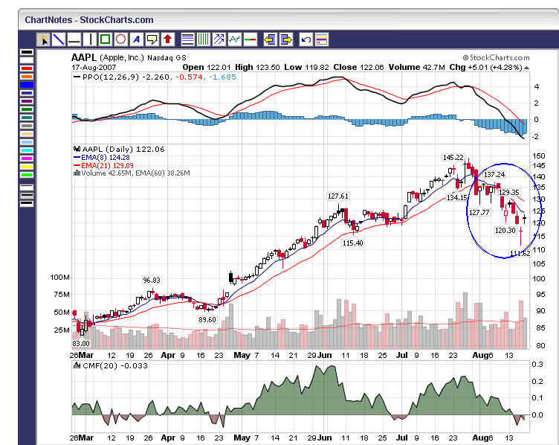Click the Volume 42.65M legend entry
Image resolution: width=559 pixels, height=445 pixels.
click(132, 173)
